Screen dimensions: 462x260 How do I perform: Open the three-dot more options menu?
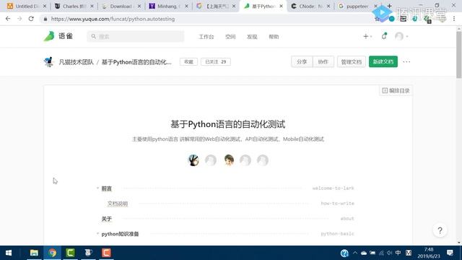point(406,61)
